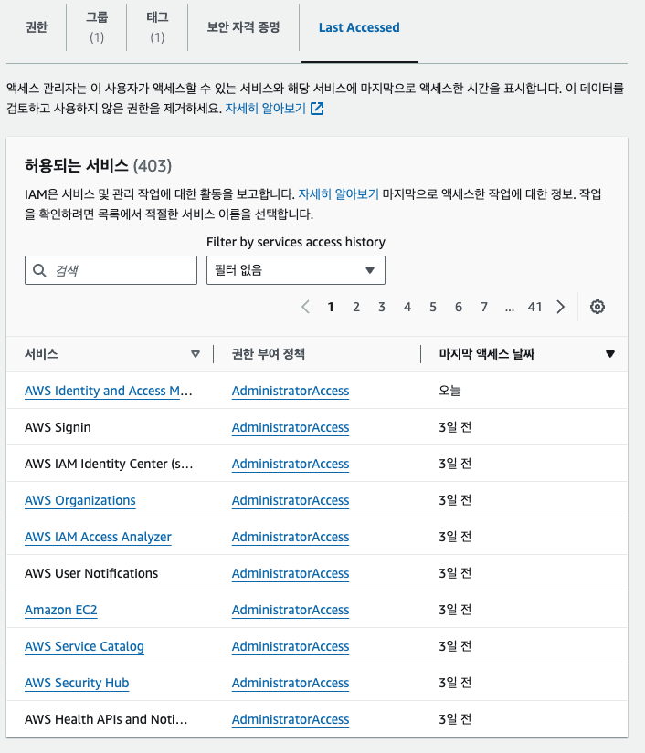
Task: Go to the previous page arrow
Action: pos(305,307)
